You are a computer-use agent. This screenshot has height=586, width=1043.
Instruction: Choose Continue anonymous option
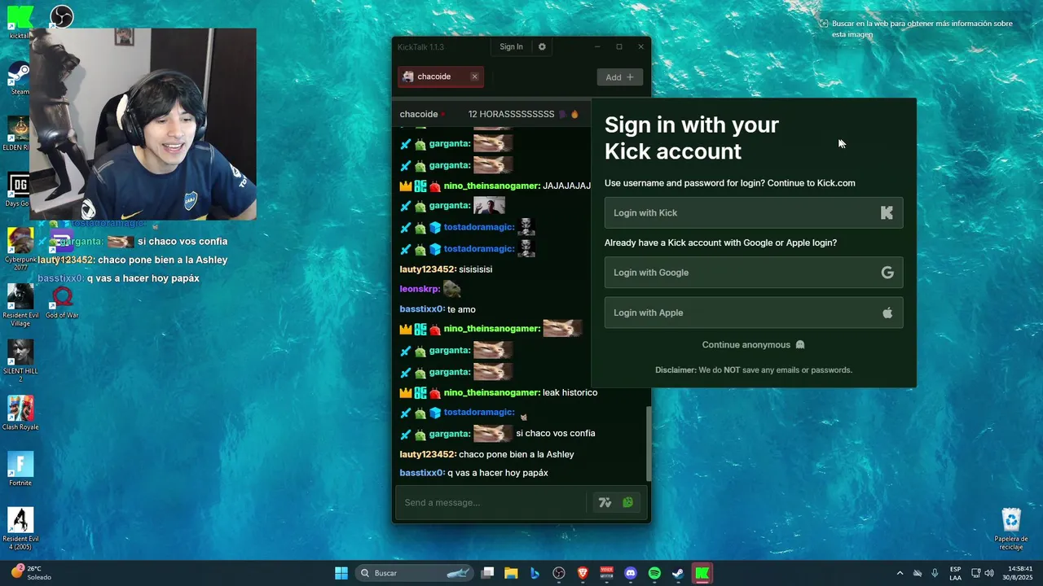pyautogui.click(x=753, y=344)
